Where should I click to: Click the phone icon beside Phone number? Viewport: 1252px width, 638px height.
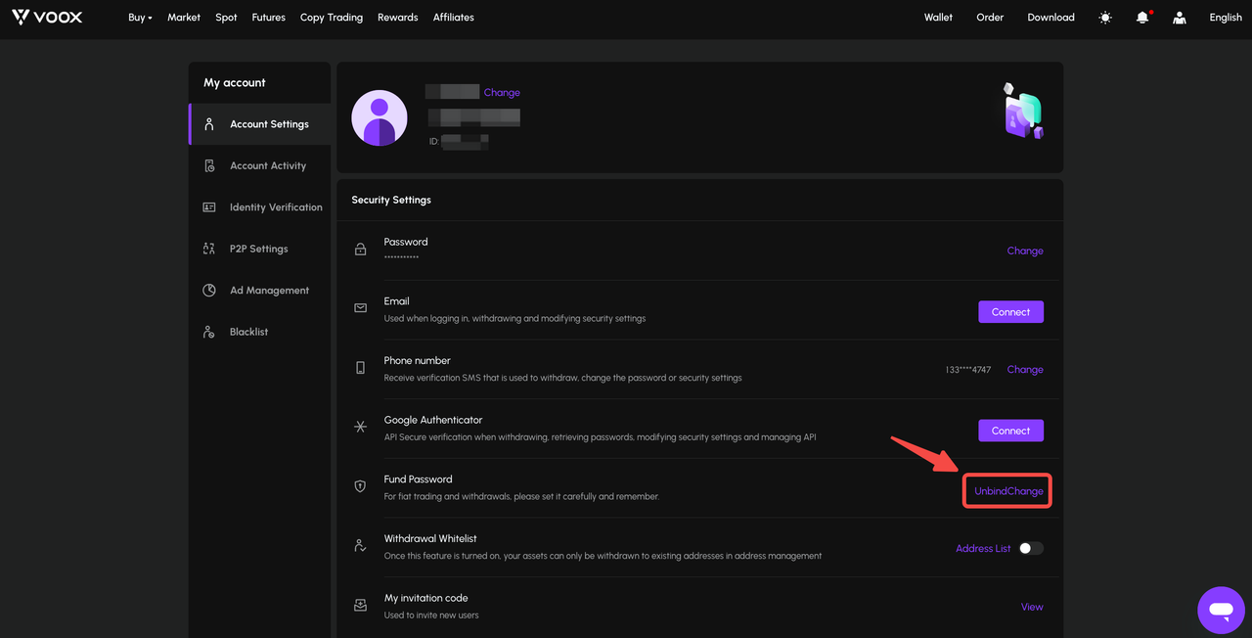pyautogui.click(x=360, y=368)
